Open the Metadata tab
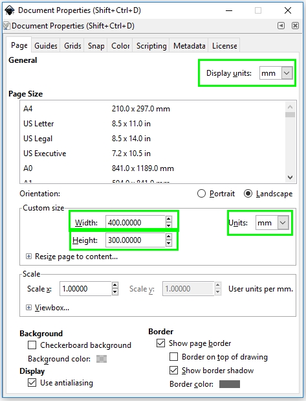Image resolution: width=306 pixels, height=401 pixels. pyautogui.click(x=190, y=46)
